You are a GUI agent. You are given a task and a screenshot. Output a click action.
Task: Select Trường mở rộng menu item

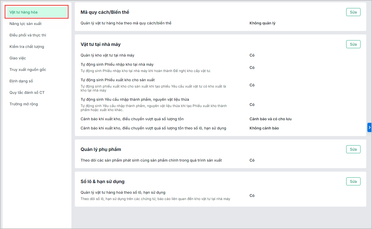coord(24,104)
